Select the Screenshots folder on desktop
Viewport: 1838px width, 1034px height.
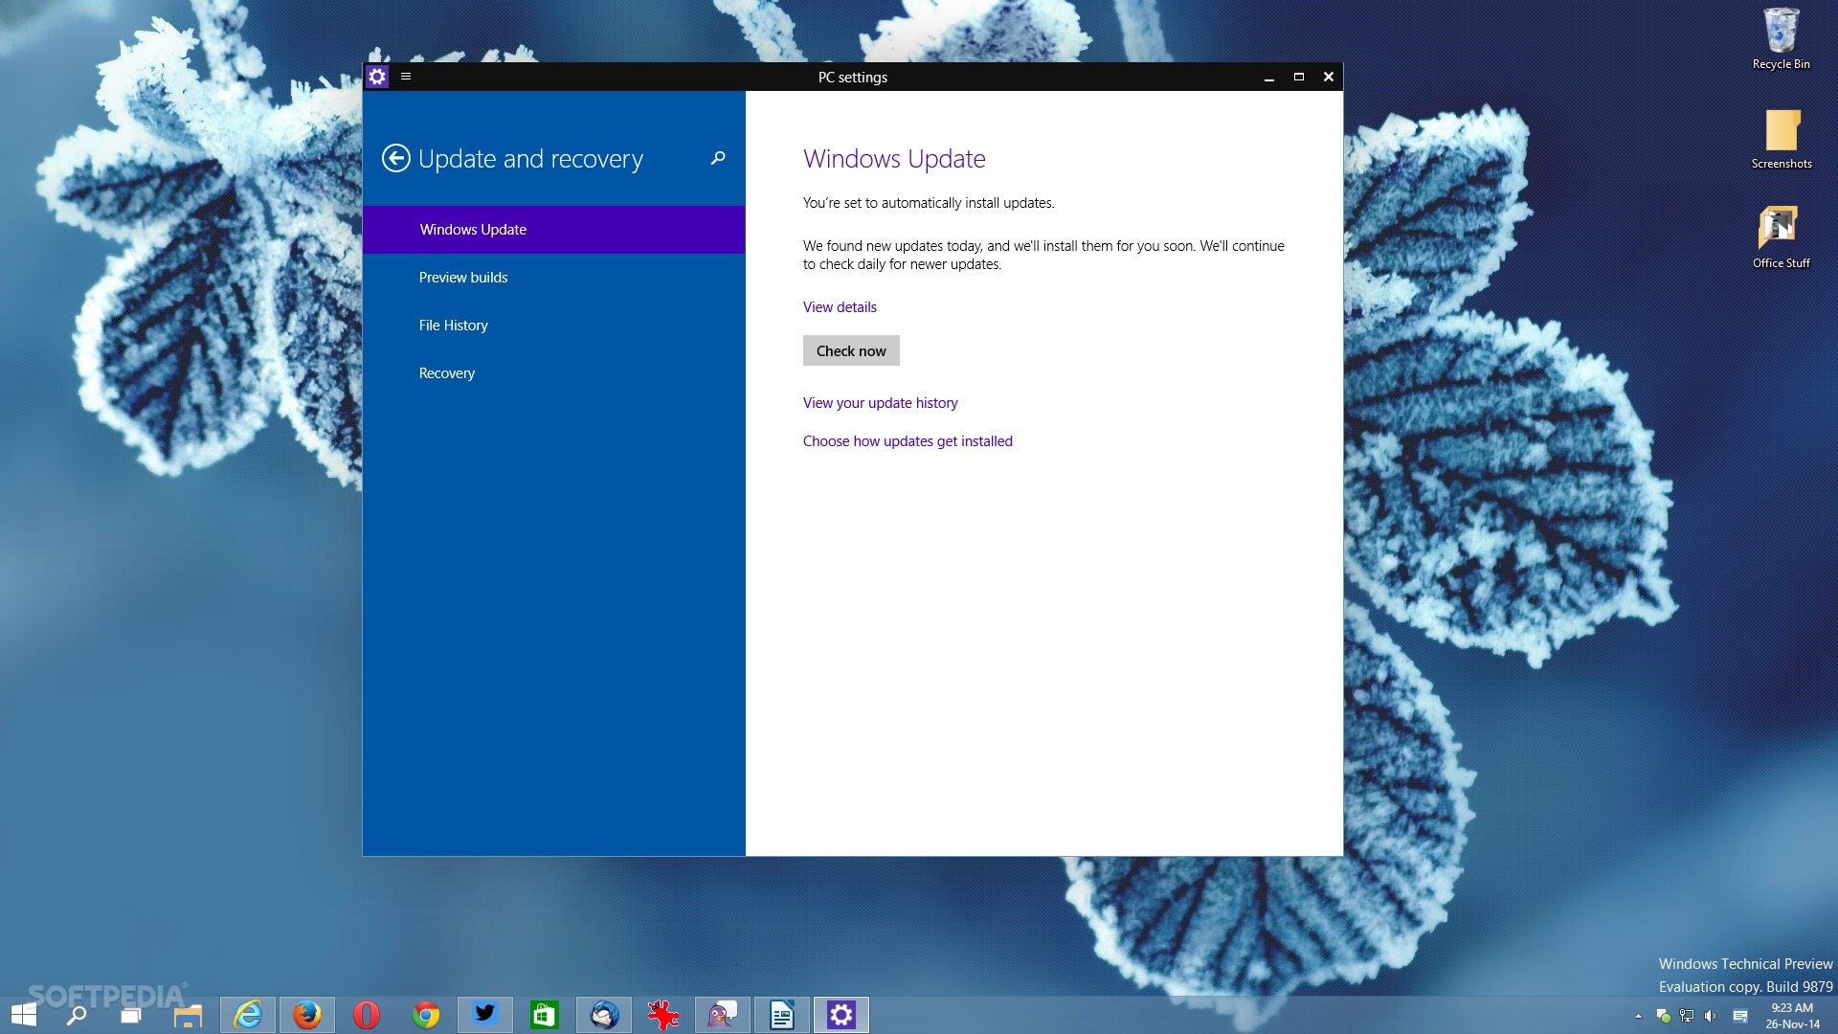coord(1782,139)
